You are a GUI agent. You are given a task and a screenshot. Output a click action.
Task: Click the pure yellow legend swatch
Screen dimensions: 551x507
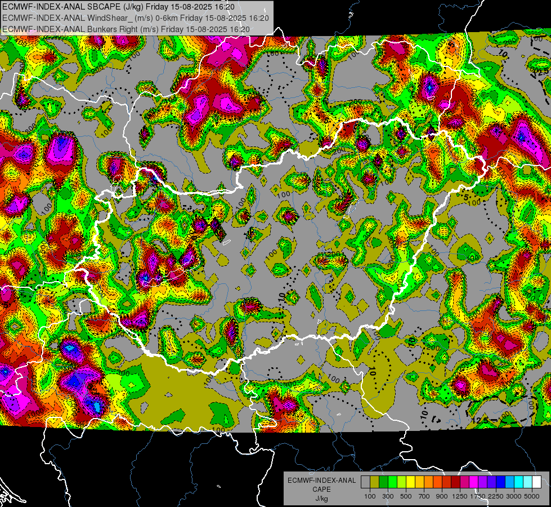[411, 482]
